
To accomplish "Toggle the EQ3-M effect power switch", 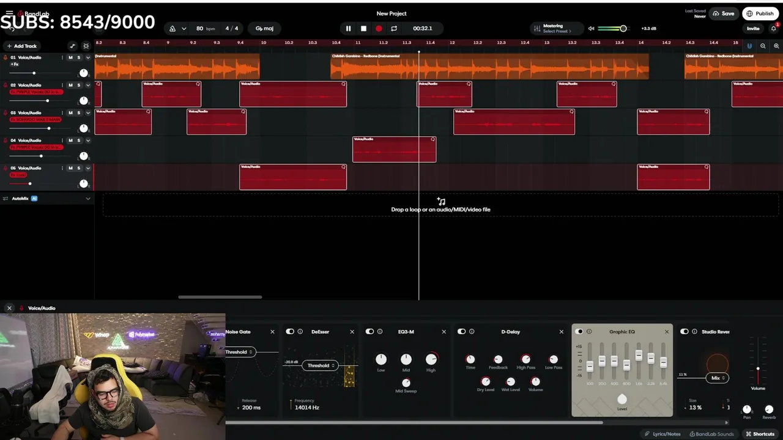I will click(369, 332).
